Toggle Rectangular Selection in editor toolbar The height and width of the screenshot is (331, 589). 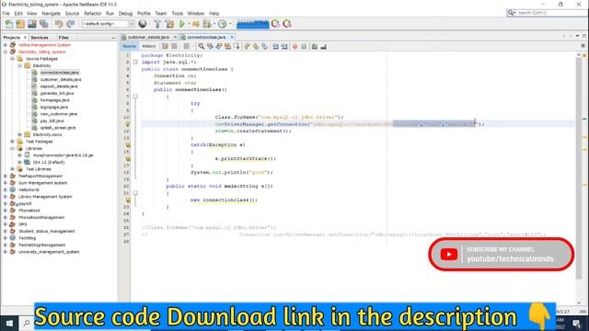[x=237, y=47]
